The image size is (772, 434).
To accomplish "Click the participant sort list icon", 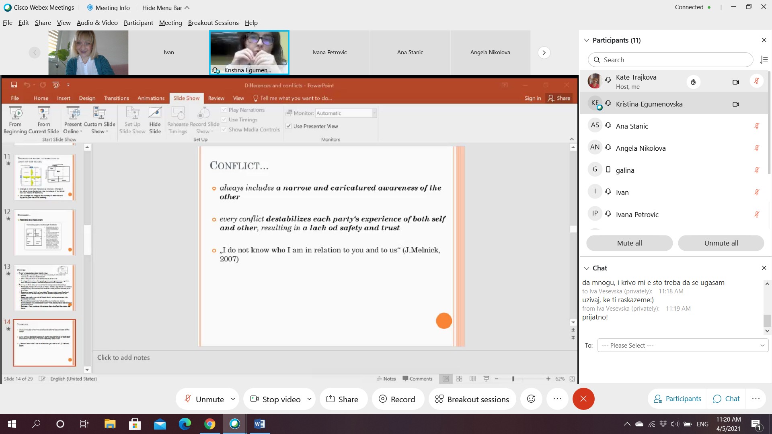I will tap(764, 60).
